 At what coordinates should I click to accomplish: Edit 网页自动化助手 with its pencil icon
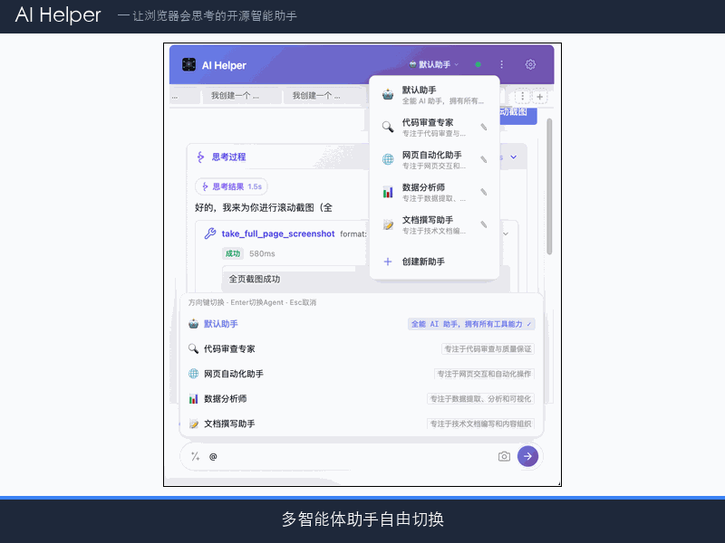(x=484, y=159)
